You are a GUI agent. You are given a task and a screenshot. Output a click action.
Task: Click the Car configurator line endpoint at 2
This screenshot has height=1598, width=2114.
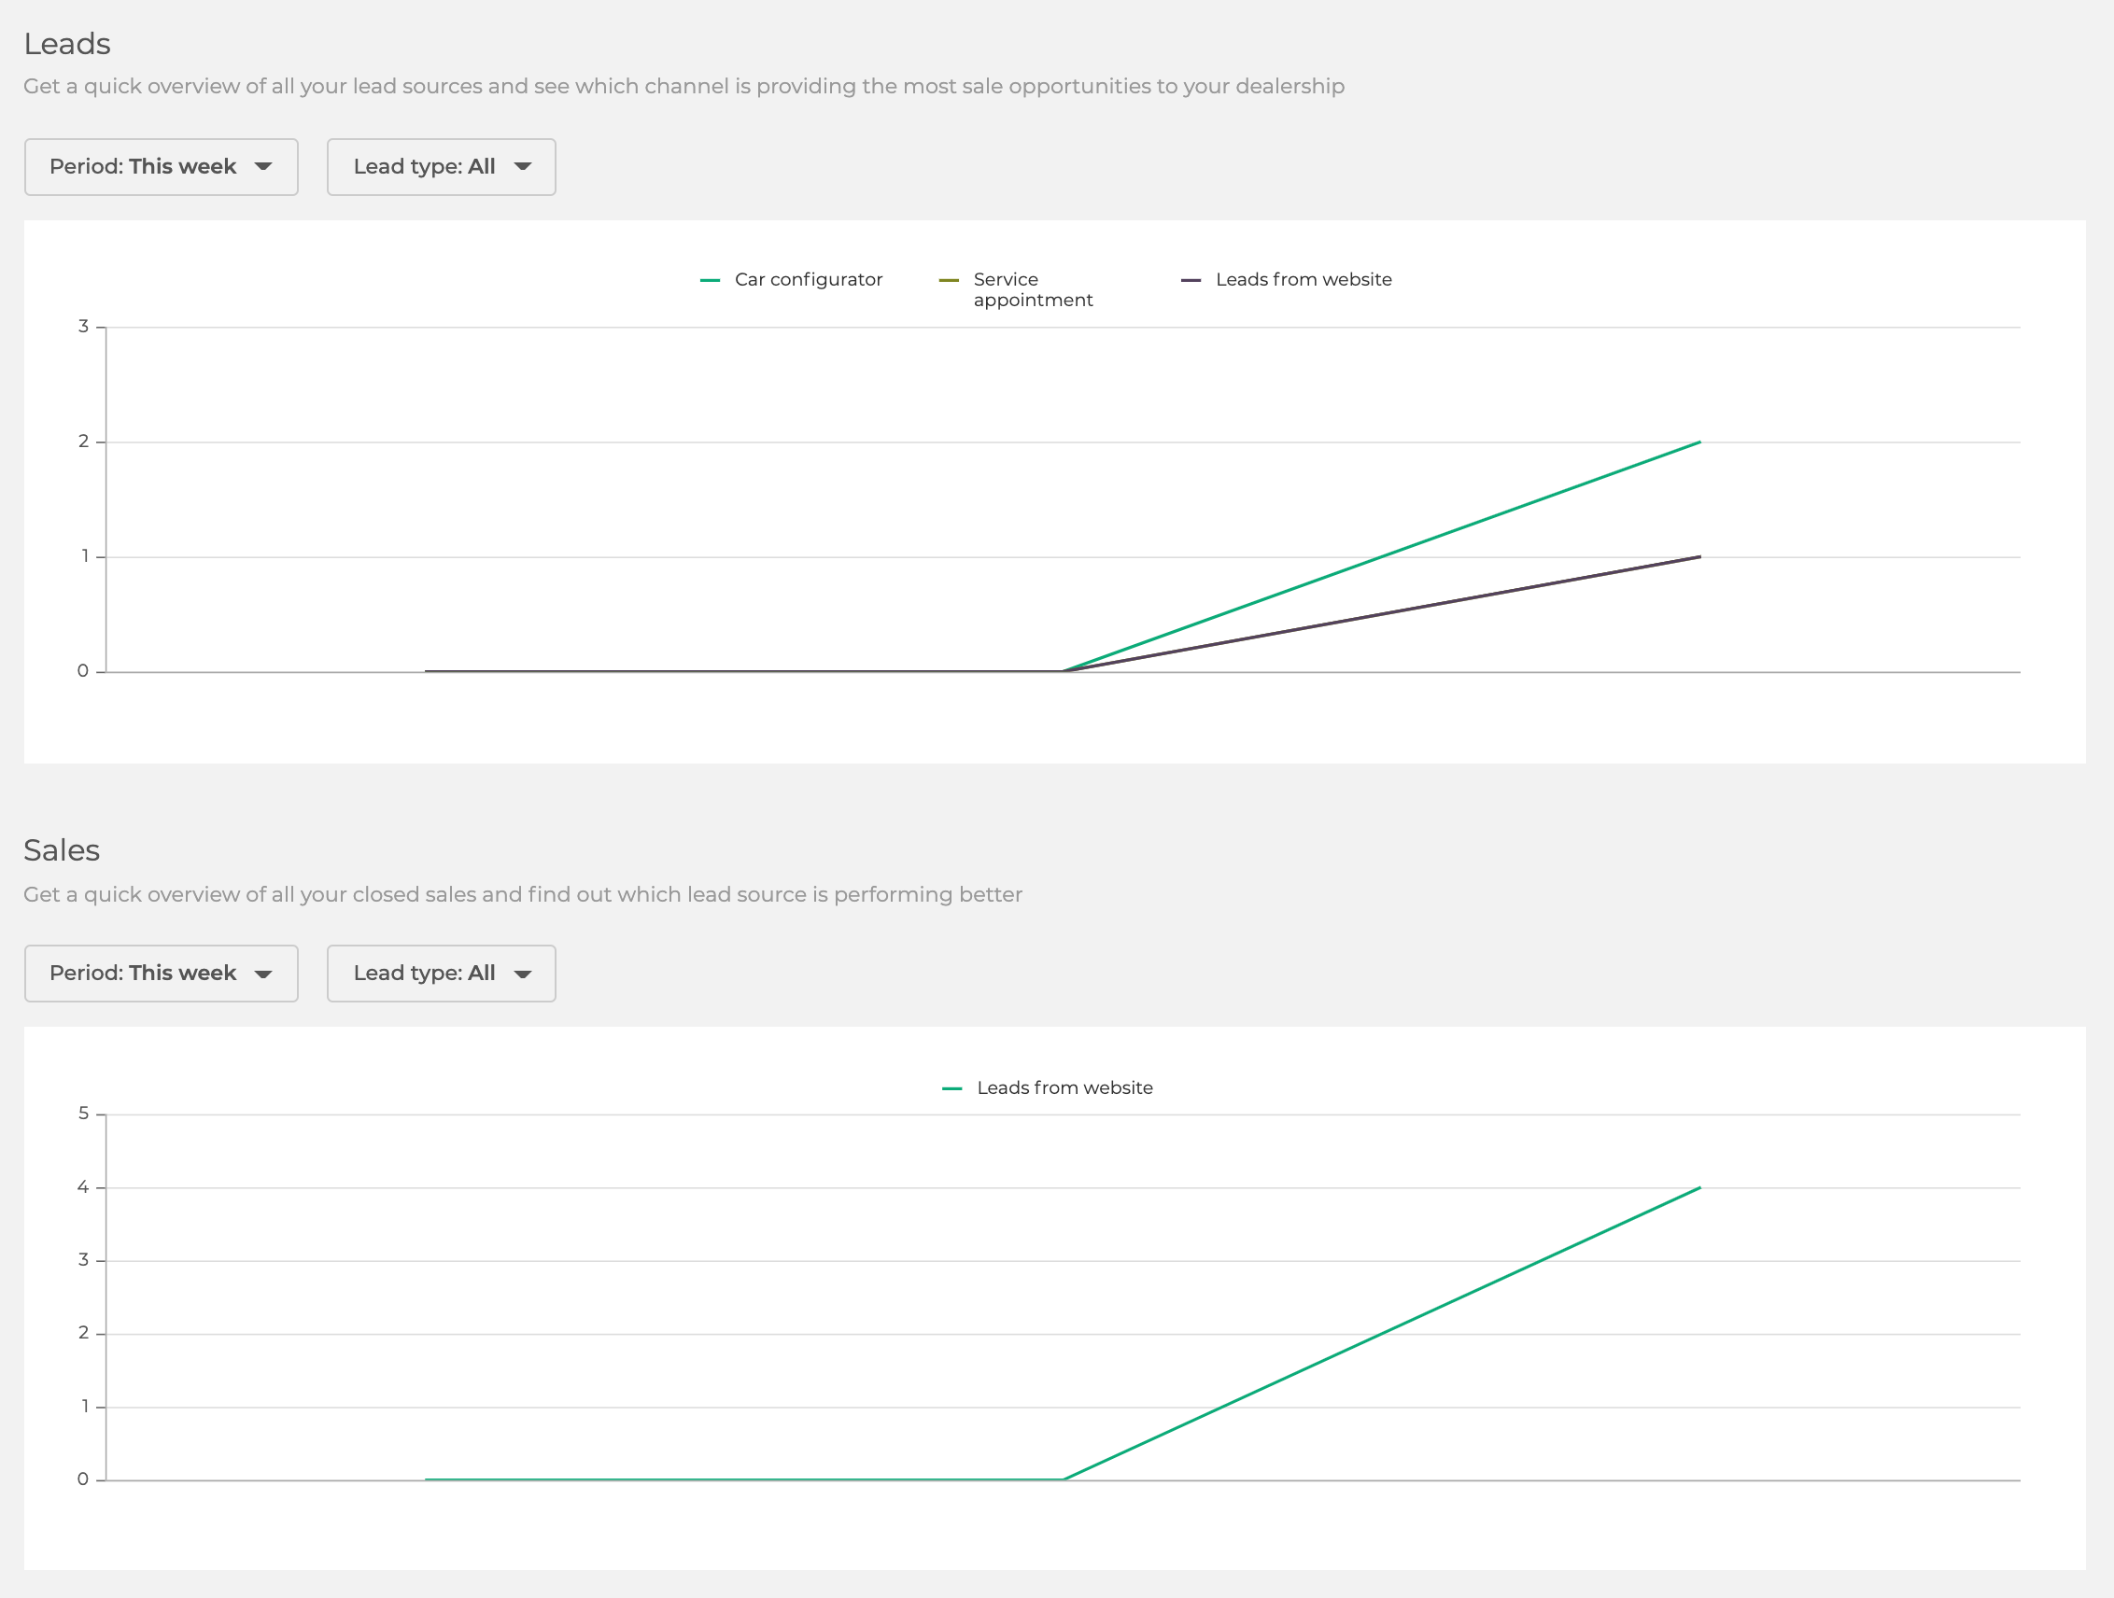[1700, 442]
